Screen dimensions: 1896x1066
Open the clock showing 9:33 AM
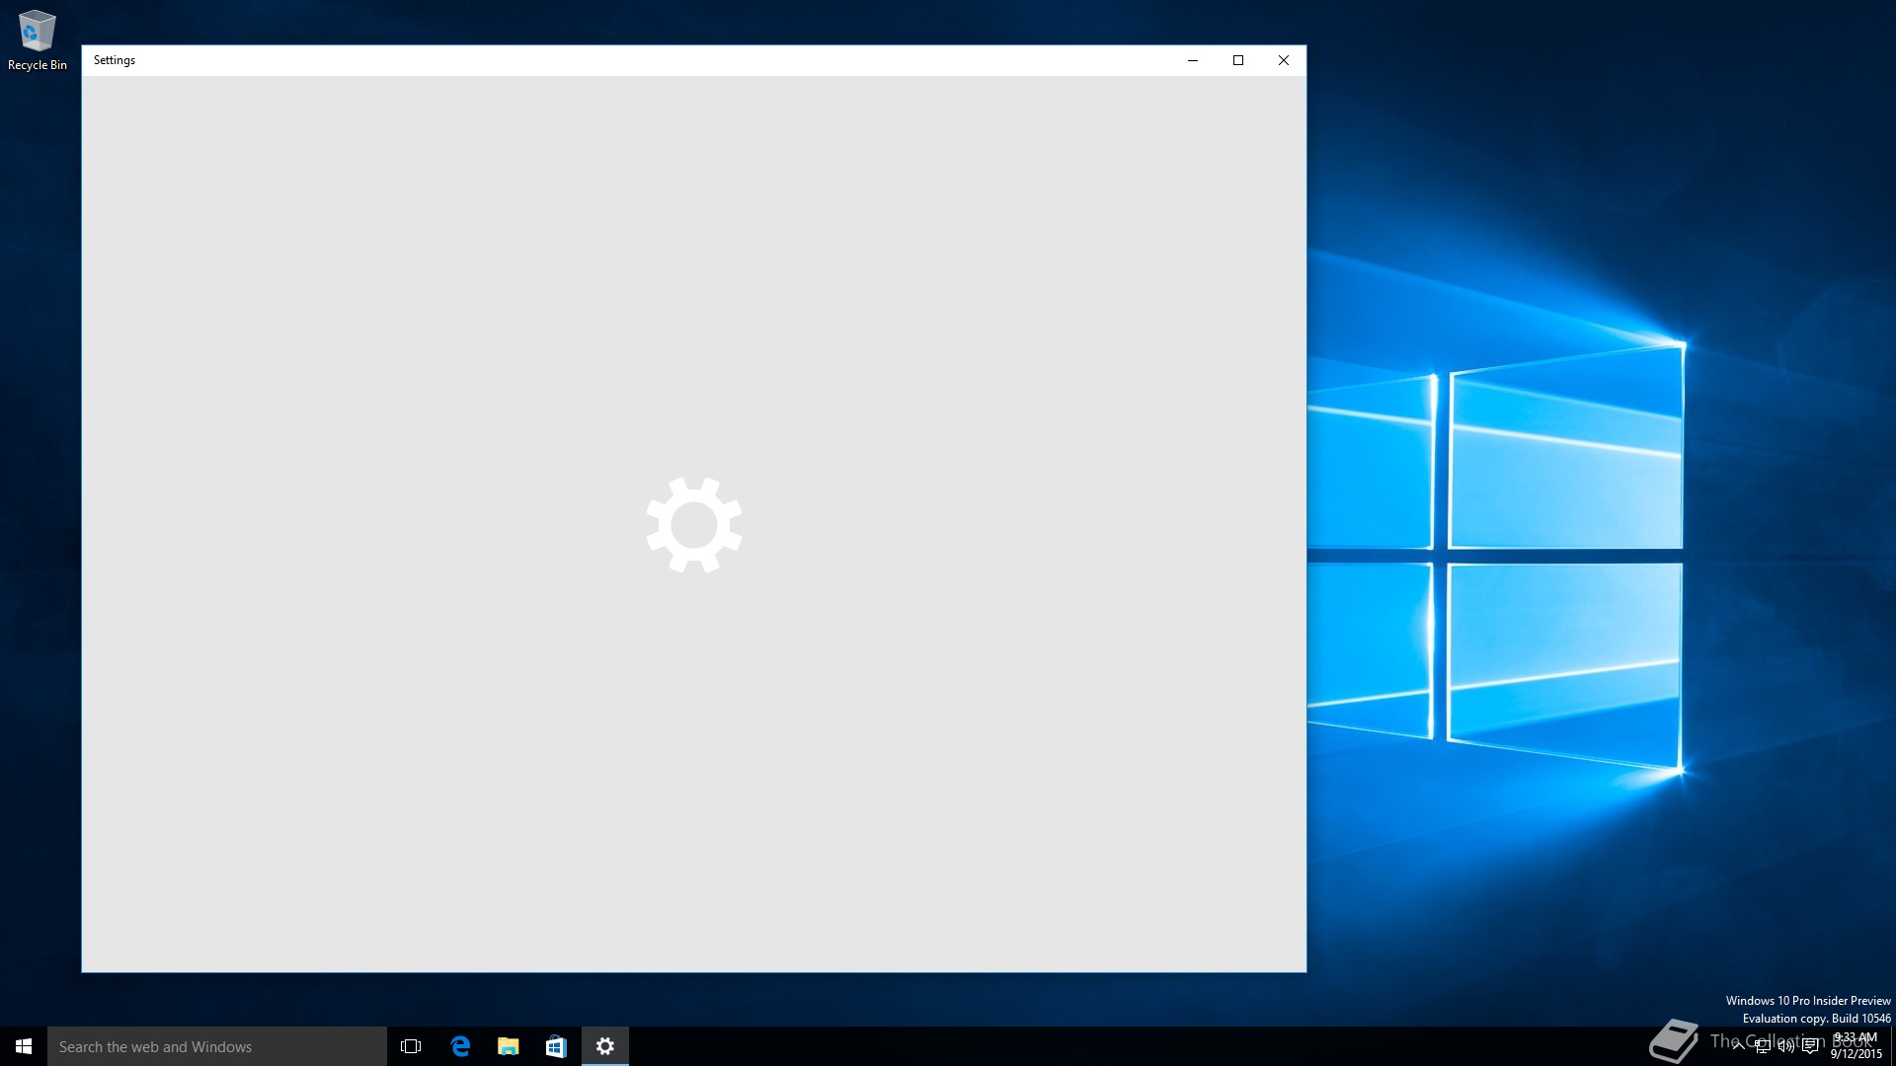tap(1856, 1046)
